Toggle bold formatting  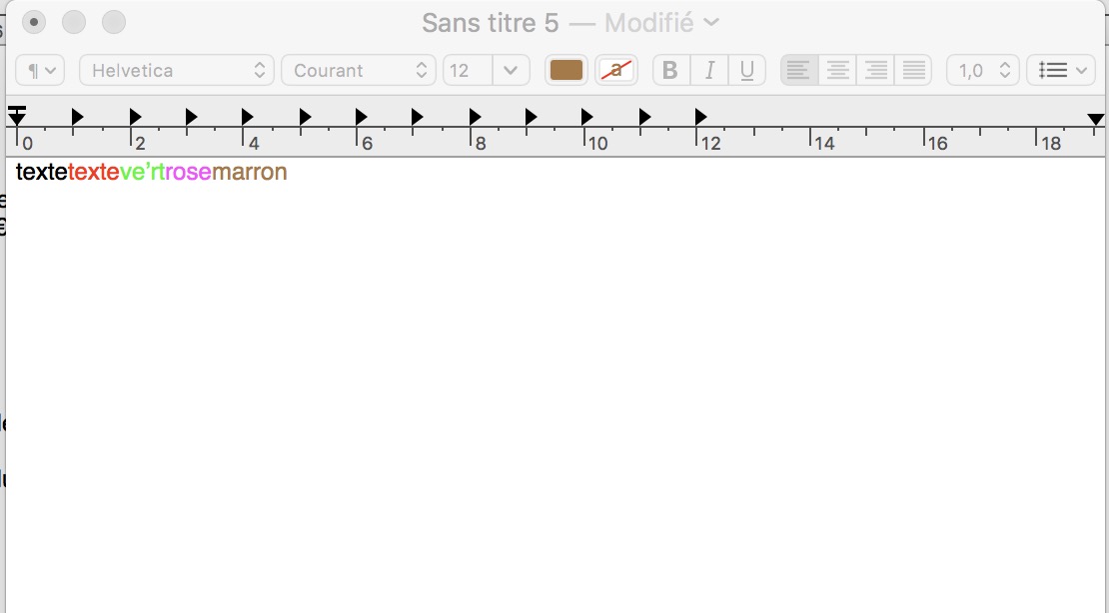coord(670,71)
